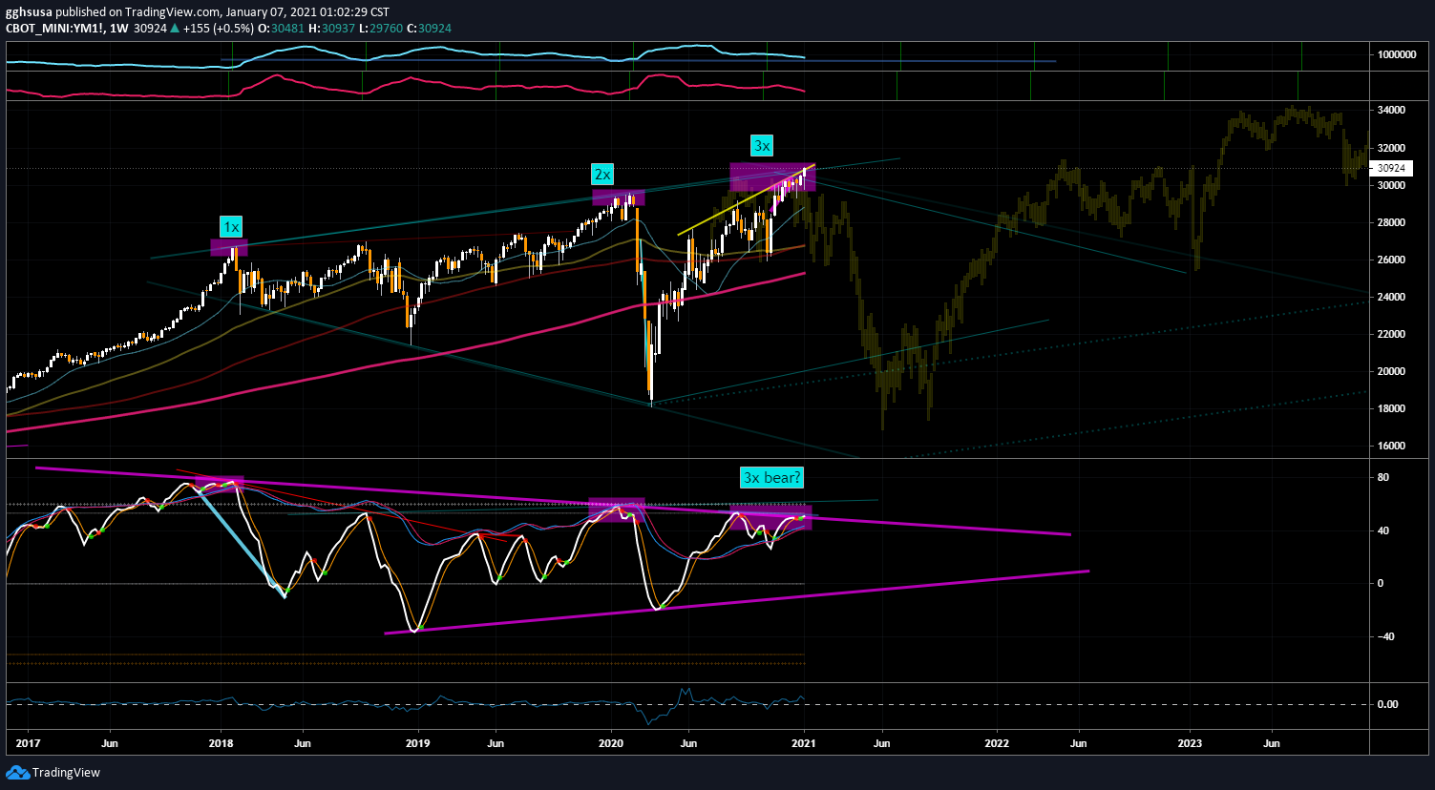Click the author name gghsusa
Screen dimensions: 1435x790
[29, 12]
